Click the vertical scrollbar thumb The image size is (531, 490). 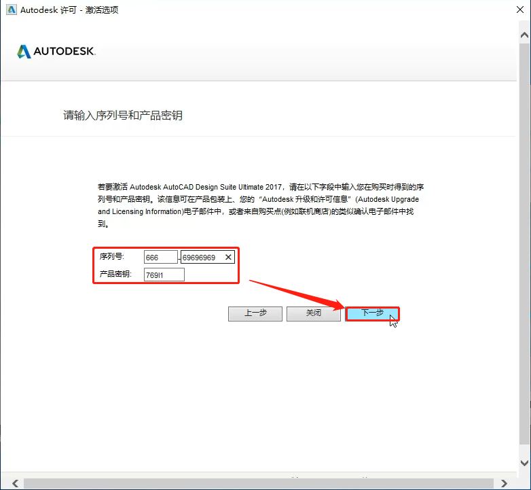click(524, 243)
